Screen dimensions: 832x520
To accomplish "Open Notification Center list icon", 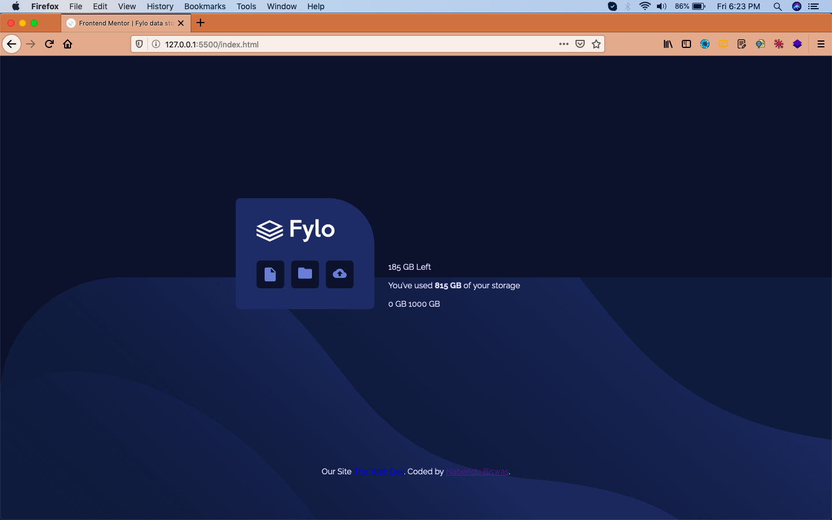I will [x=814, y=6].
